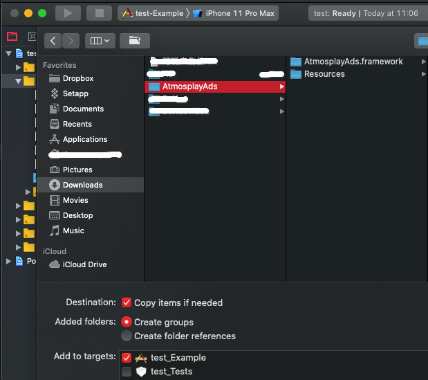Click the Music note icon

coord(55,230)
